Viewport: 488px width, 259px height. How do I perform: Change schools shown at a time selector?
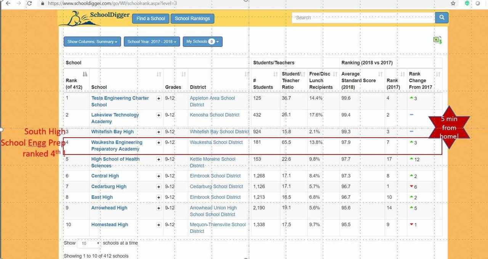point(89,243)
